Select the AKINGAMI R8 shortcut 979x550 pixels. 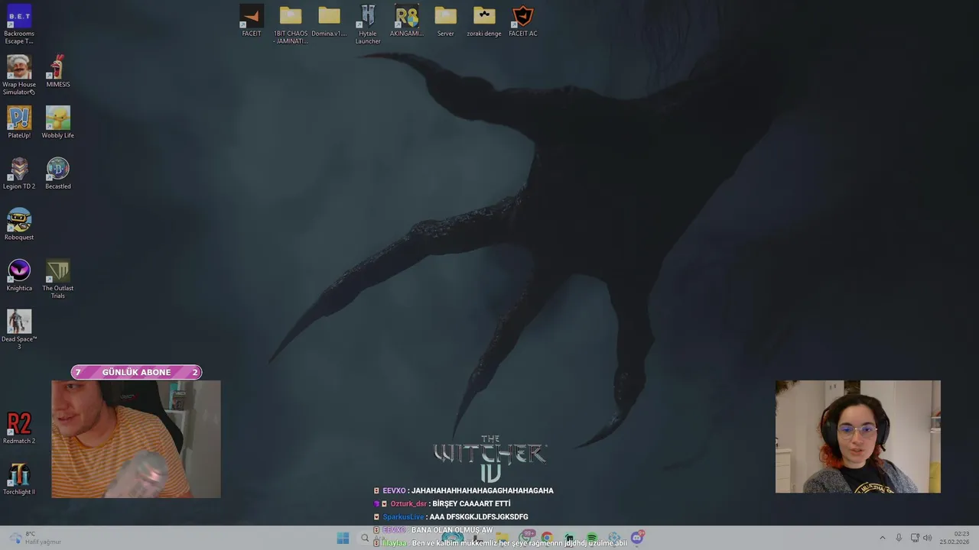(407, 21)
